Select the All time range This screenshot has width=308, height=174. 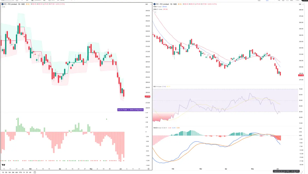(30, 172)
